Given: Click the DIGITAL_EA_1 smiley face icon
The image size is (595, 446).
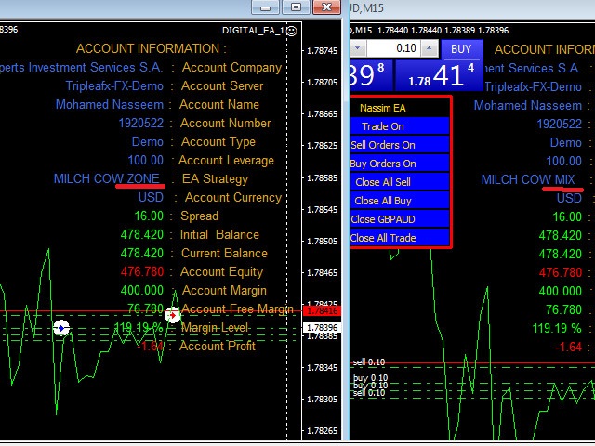Looking at the screenshot, I should tap(291, 31).
